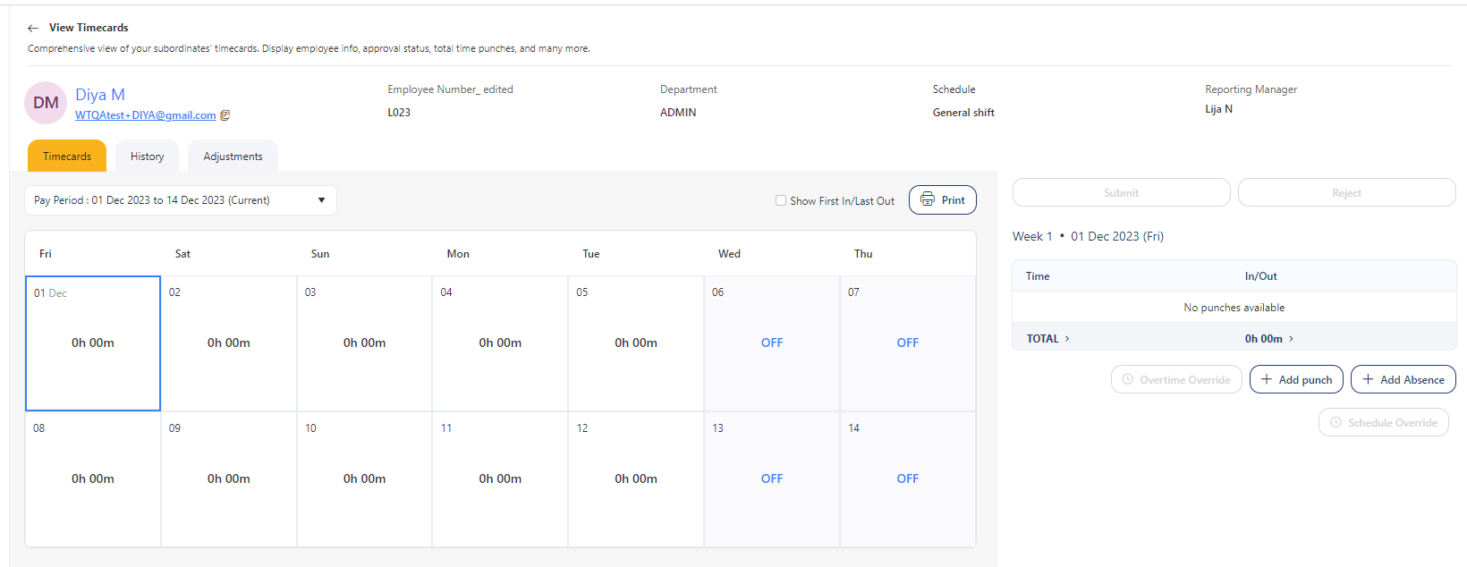Click the clock icon on Schedule Override

click(x=1336, y=422)
